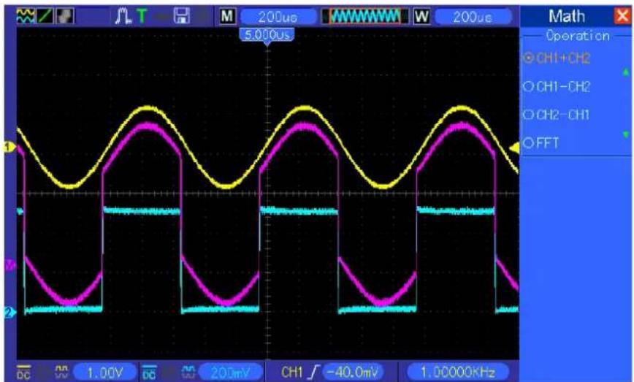
Task: Click the window timebase 200us value
Action: [x=473, y=17]
